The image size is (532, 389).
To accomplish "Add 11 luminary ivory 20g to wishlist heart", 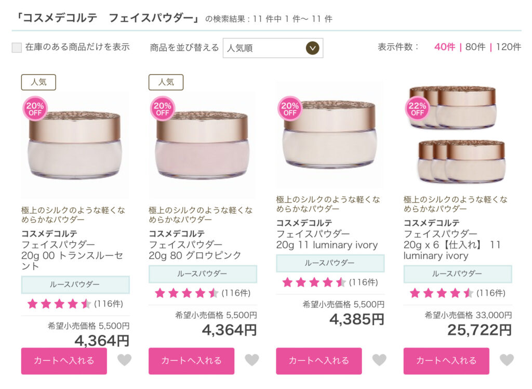I will click(x=379, y=360).
